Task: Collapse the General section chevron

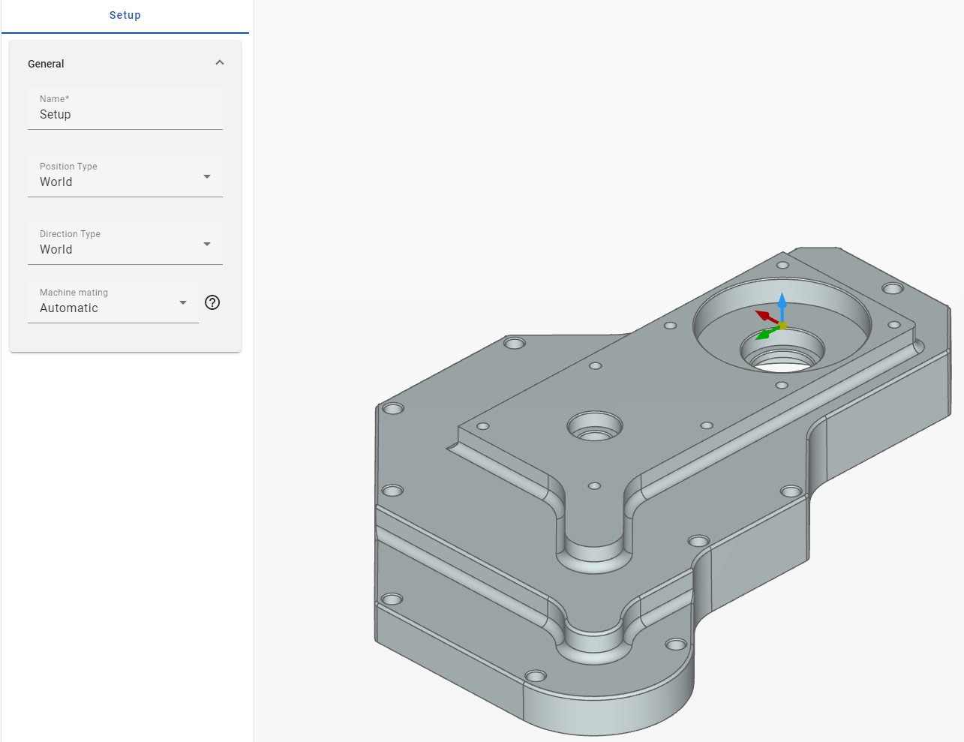Action: [220, 63]
